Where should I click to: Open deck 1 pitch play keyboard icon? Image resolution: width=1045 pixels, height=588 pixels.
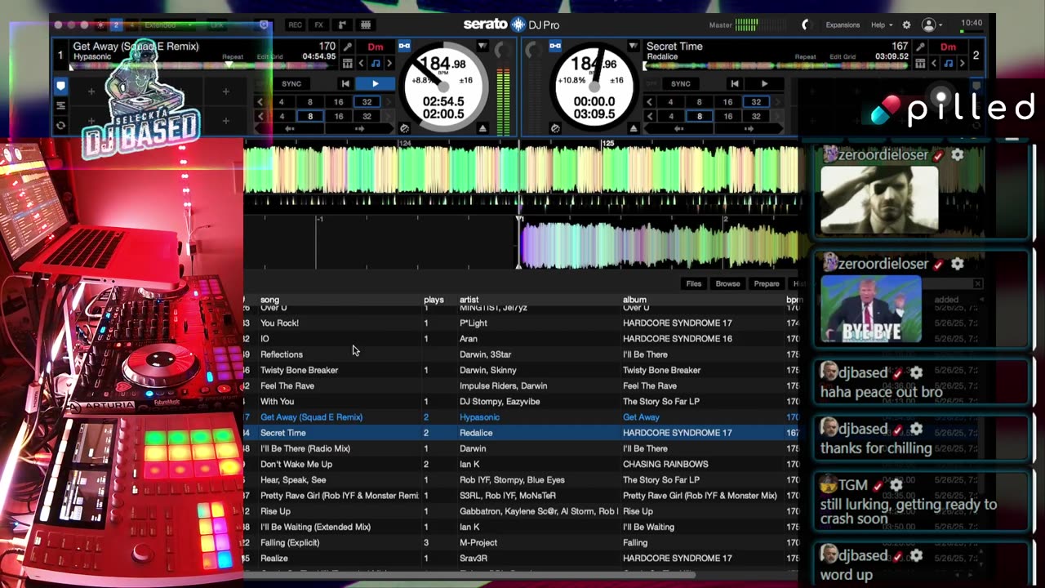point(348,63)
